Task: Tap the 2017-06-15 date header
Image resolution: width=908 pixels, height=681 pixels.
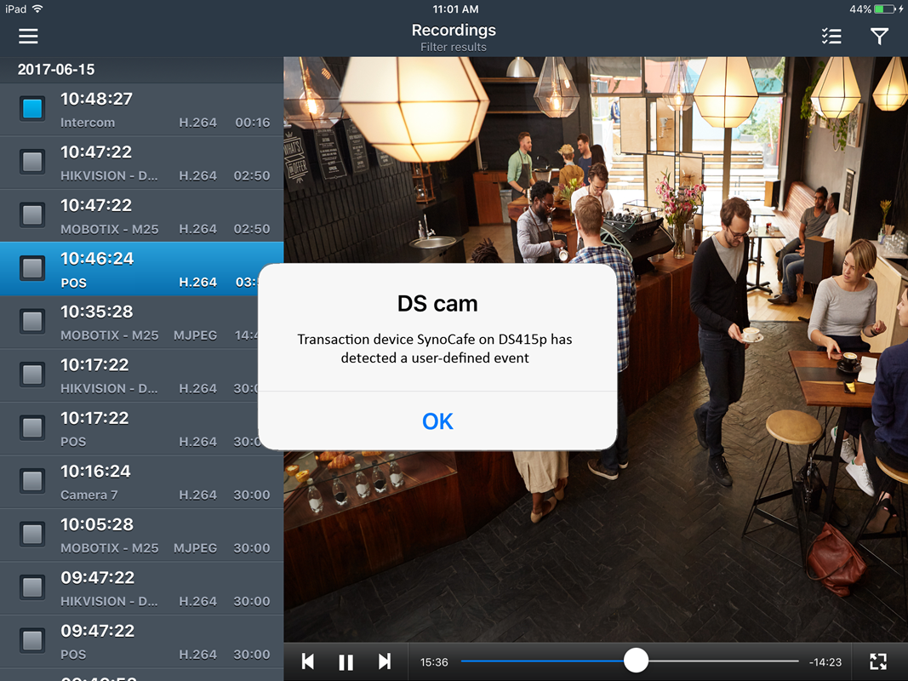Action: click(56, 70)
